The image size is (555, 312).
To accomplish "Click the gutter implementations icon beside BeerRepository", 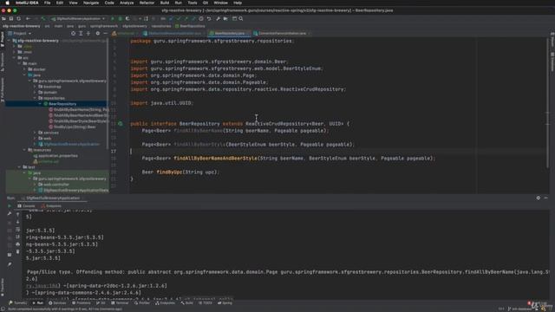I will point(121,124).
